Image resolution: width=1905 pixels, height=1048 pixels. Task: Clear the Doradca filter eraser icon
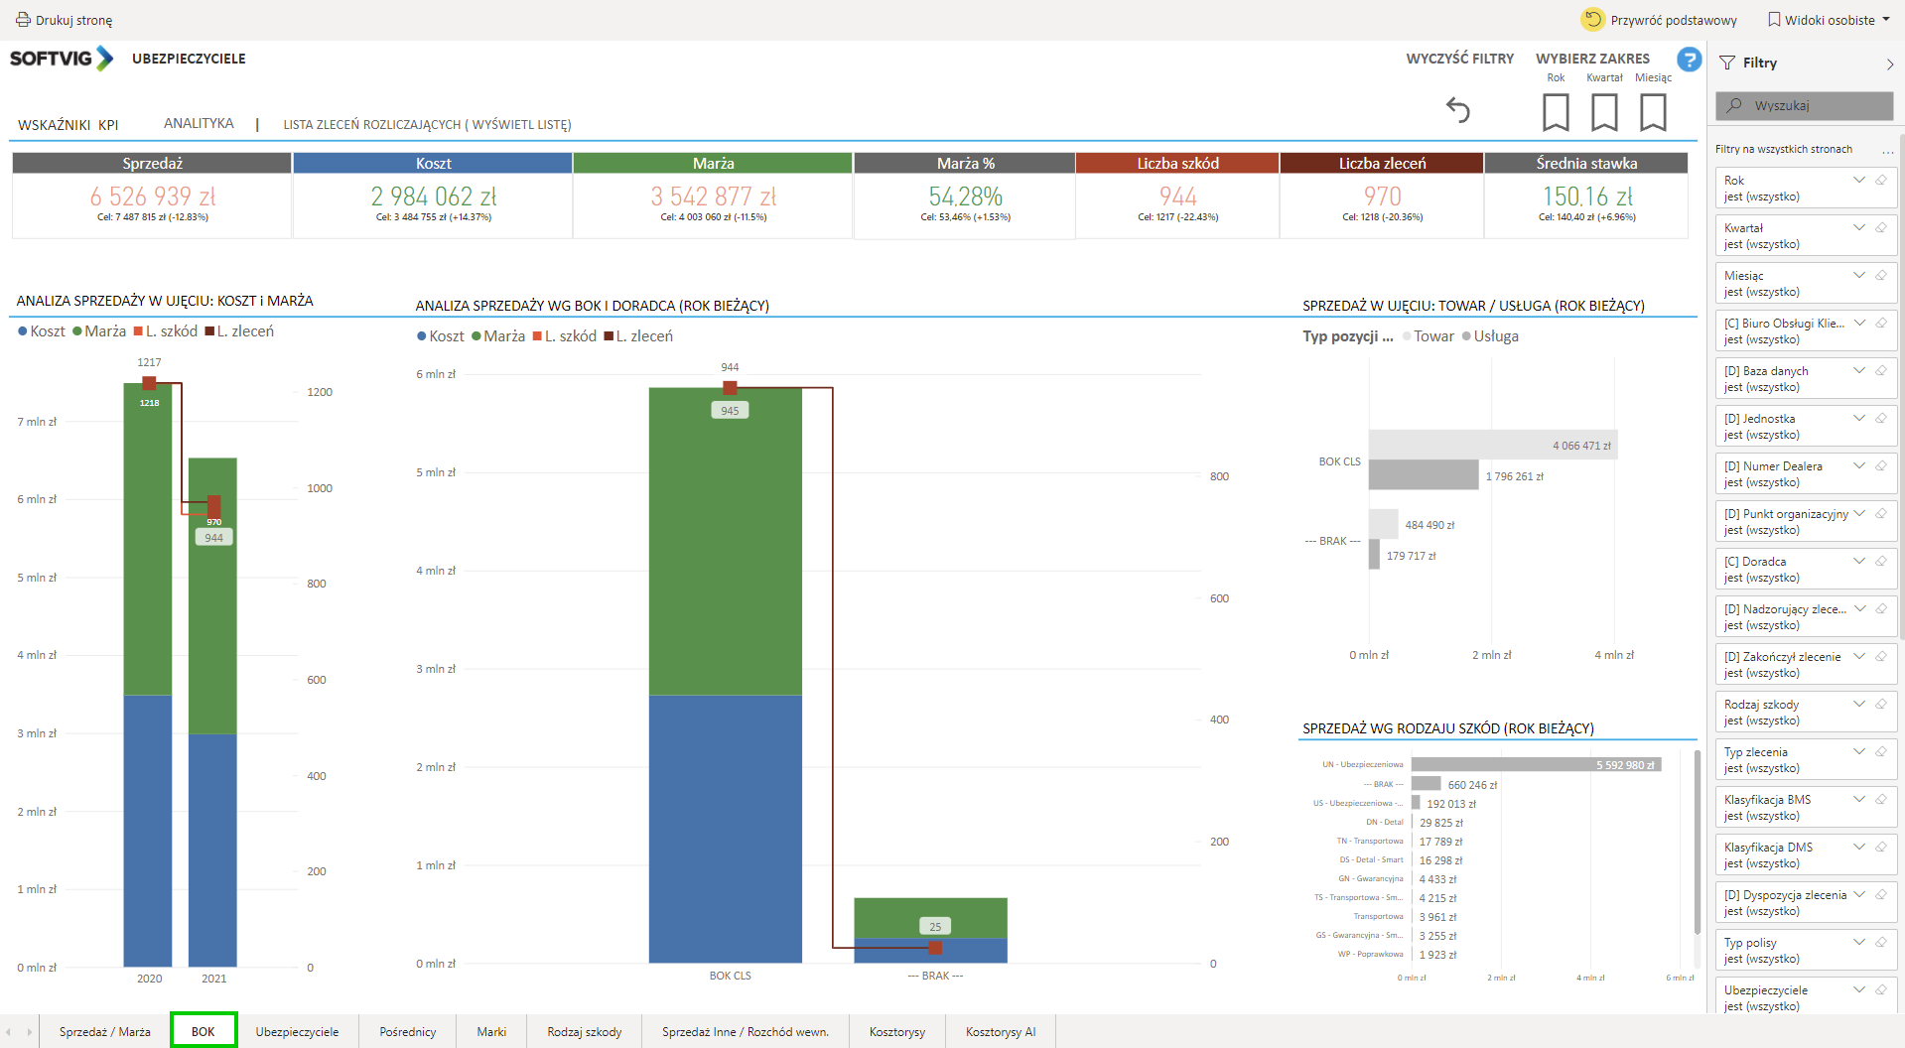coord(1880,562)
